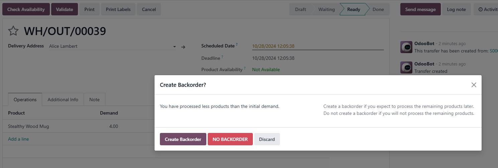Choose NO BACKORDER in the dialog
The height and width of the screenshot is (168, 498).
point(230,139)
